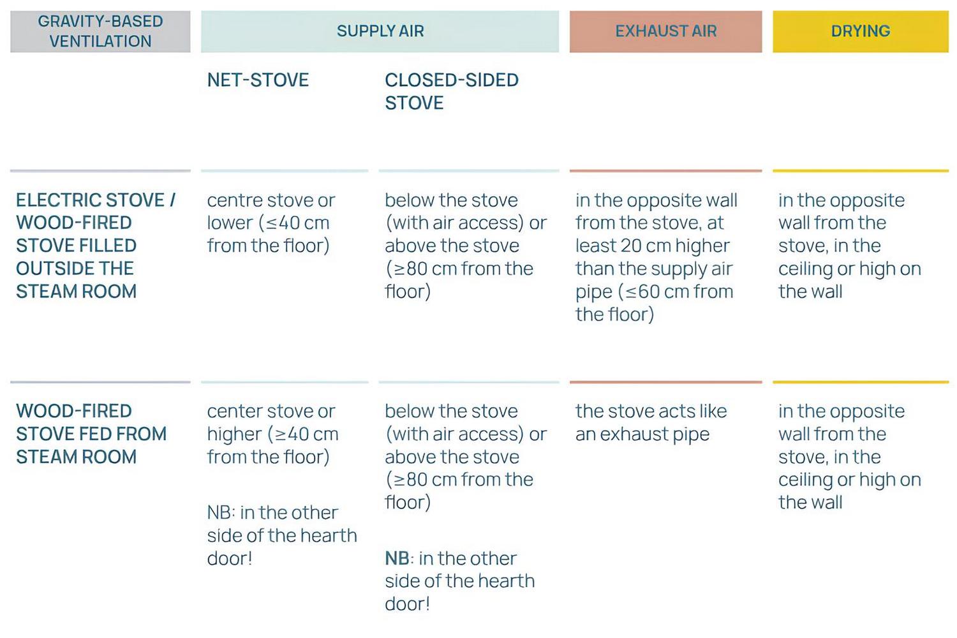
Task: Click the electric stove closed-sided supply air cell
Action: [466, 246]
